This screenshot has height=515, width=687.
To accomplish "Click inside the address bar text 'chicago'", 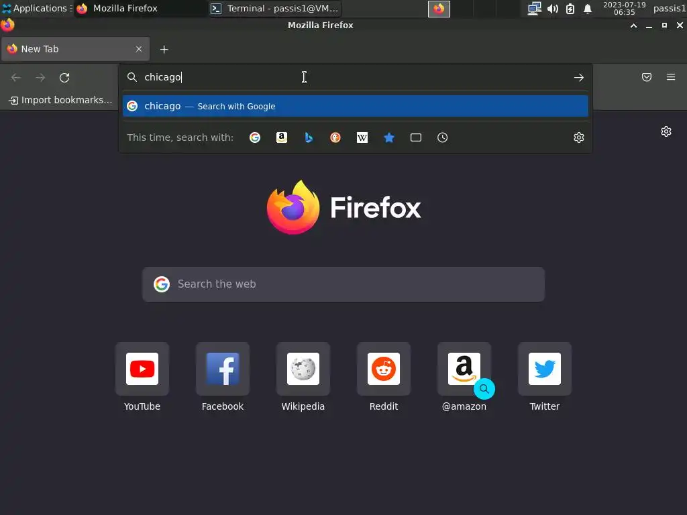I will (x=162, y=78).
